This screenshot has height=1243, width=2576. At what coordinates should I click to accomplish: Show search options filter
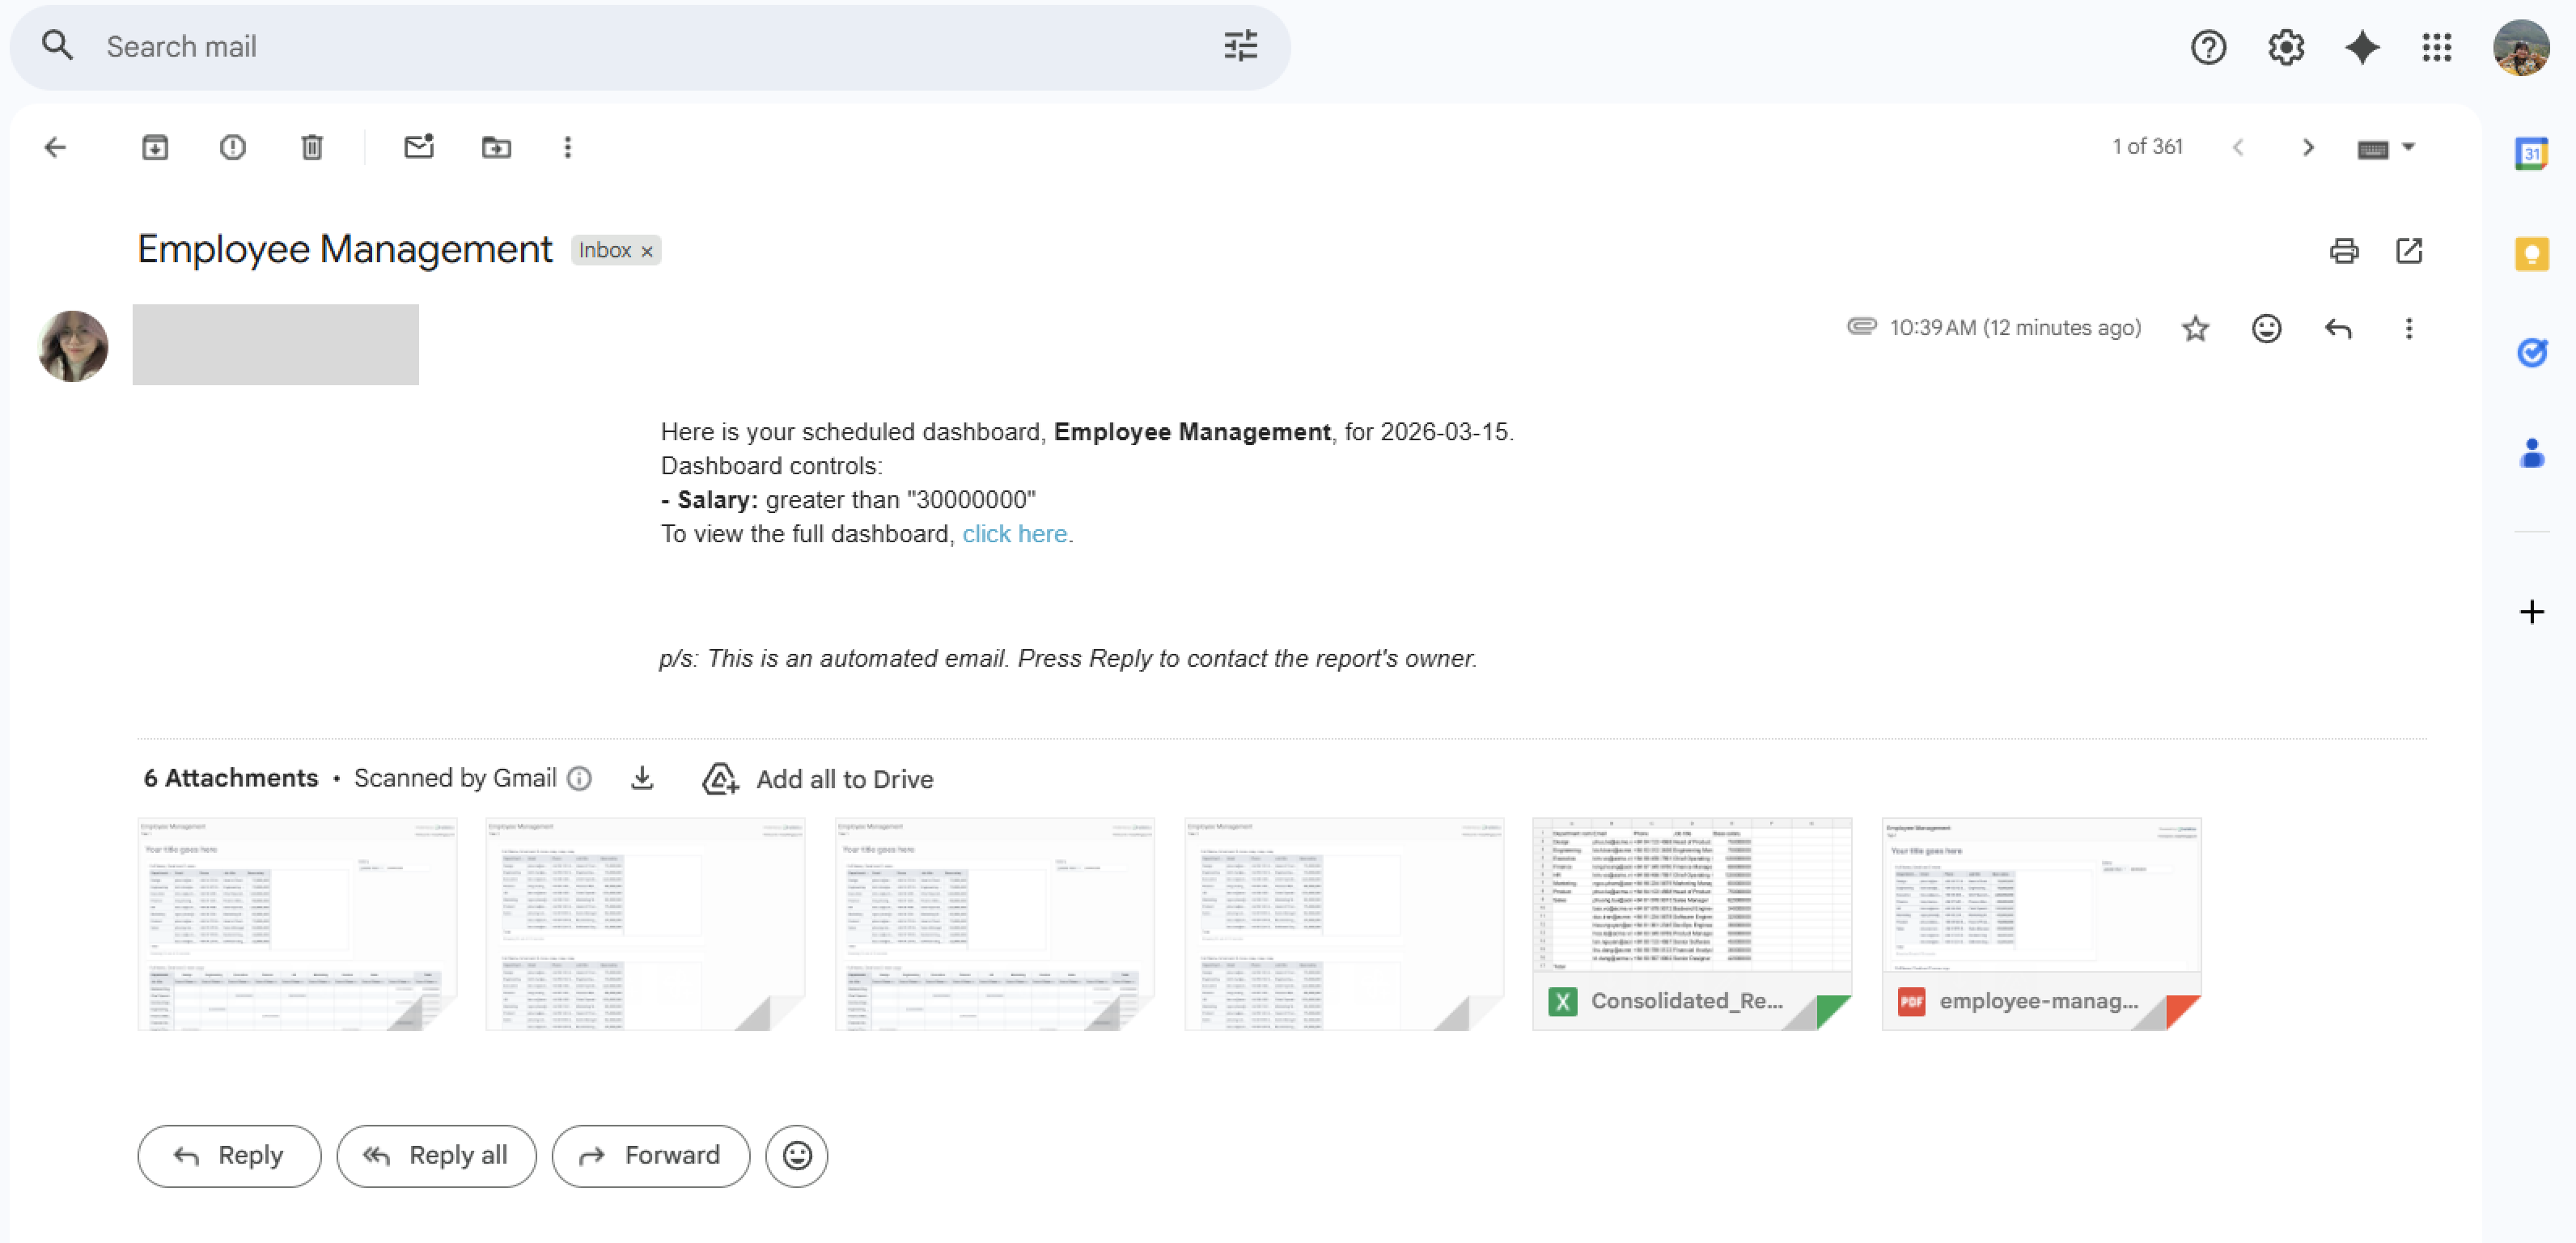click(1240, 47)
